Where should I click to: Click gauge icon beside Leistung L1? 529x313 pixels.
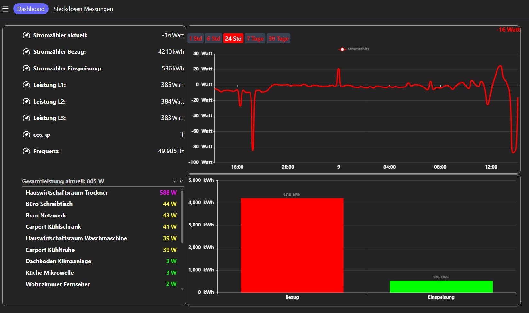(26, 85)
